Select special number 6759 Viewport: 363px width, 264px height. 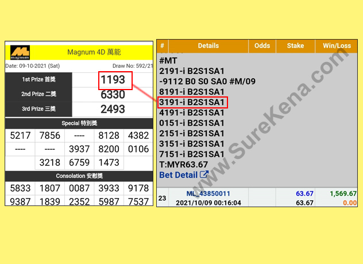click(x=79, y=162)
